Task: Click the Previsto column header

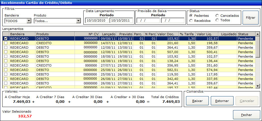Action: click(124, 34)
